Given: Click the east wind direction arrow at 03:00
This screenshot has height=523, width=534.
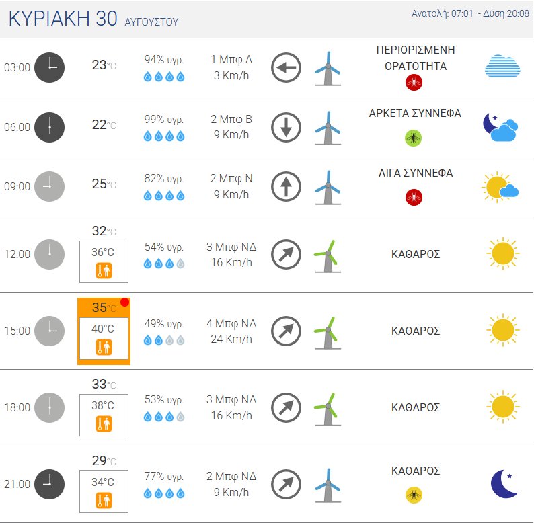Looking at the screenshot, I should tap(286, 67).
